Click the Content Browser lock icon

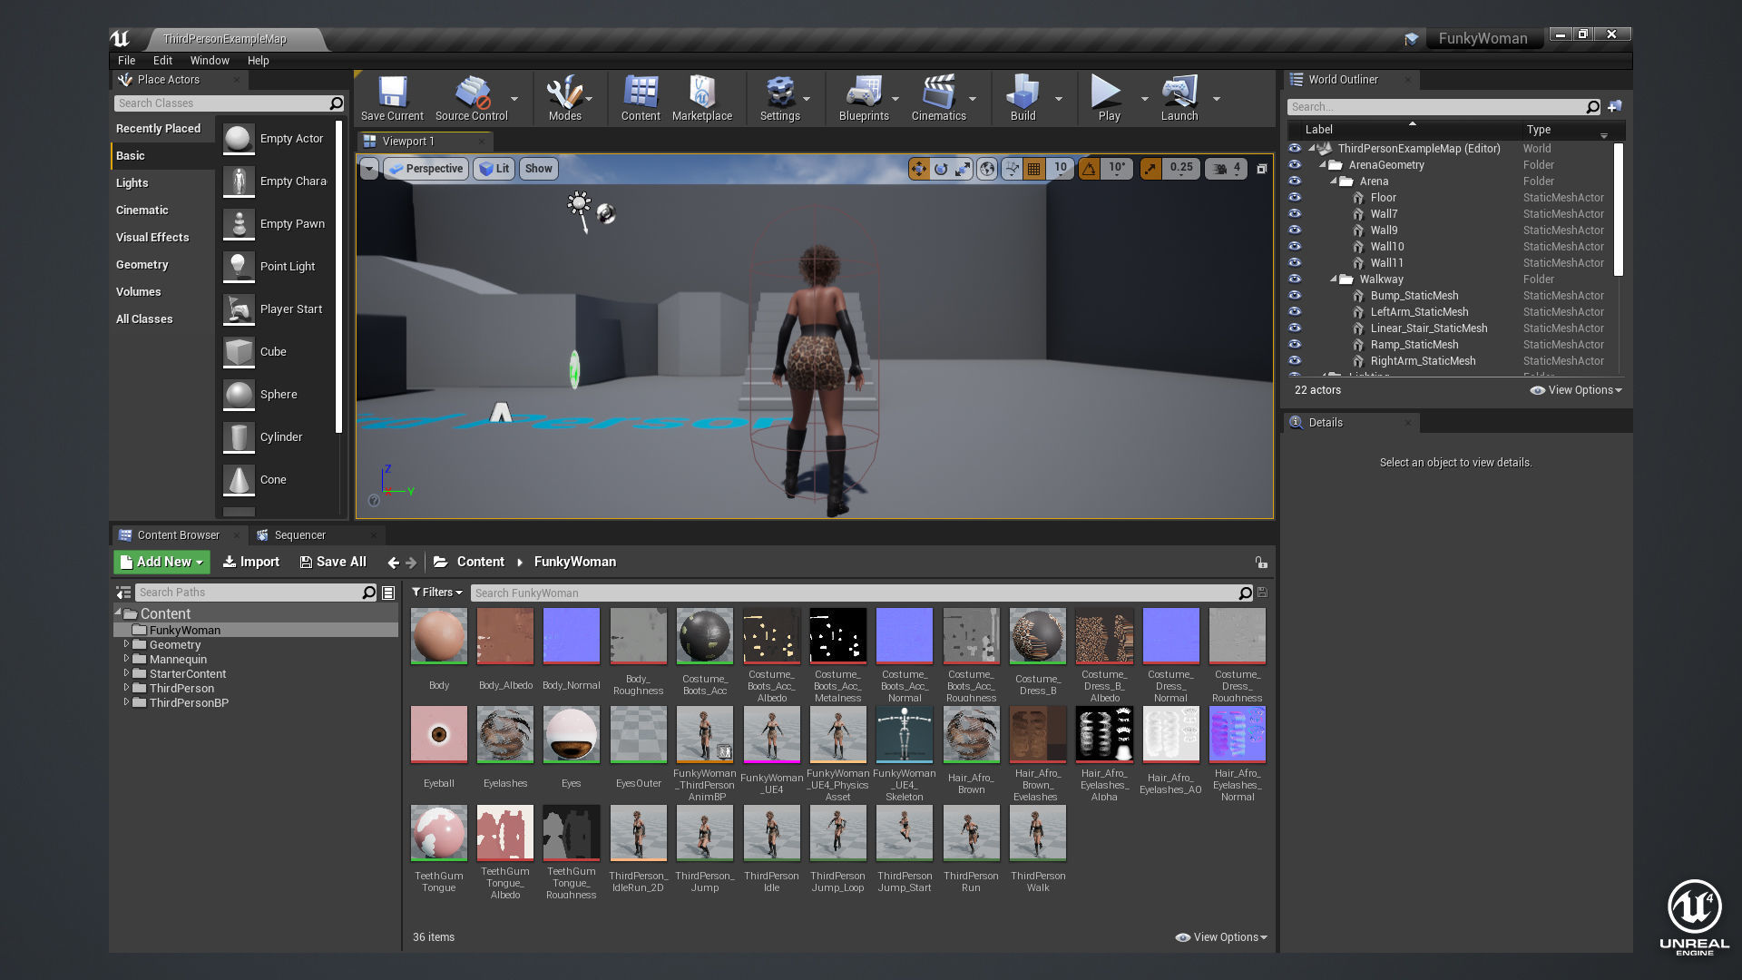pyautogui.click(x=1261, y=563)
